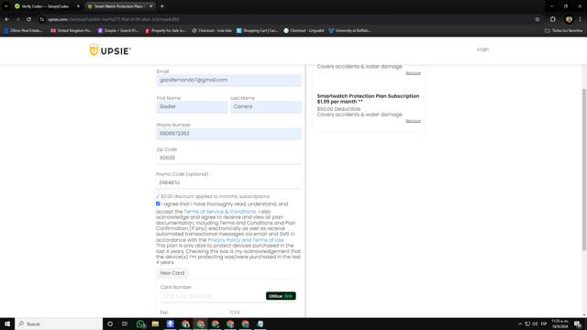Show hidden system tray icons
This screenshot has height=330, width=587.
[x=520, y=324]
